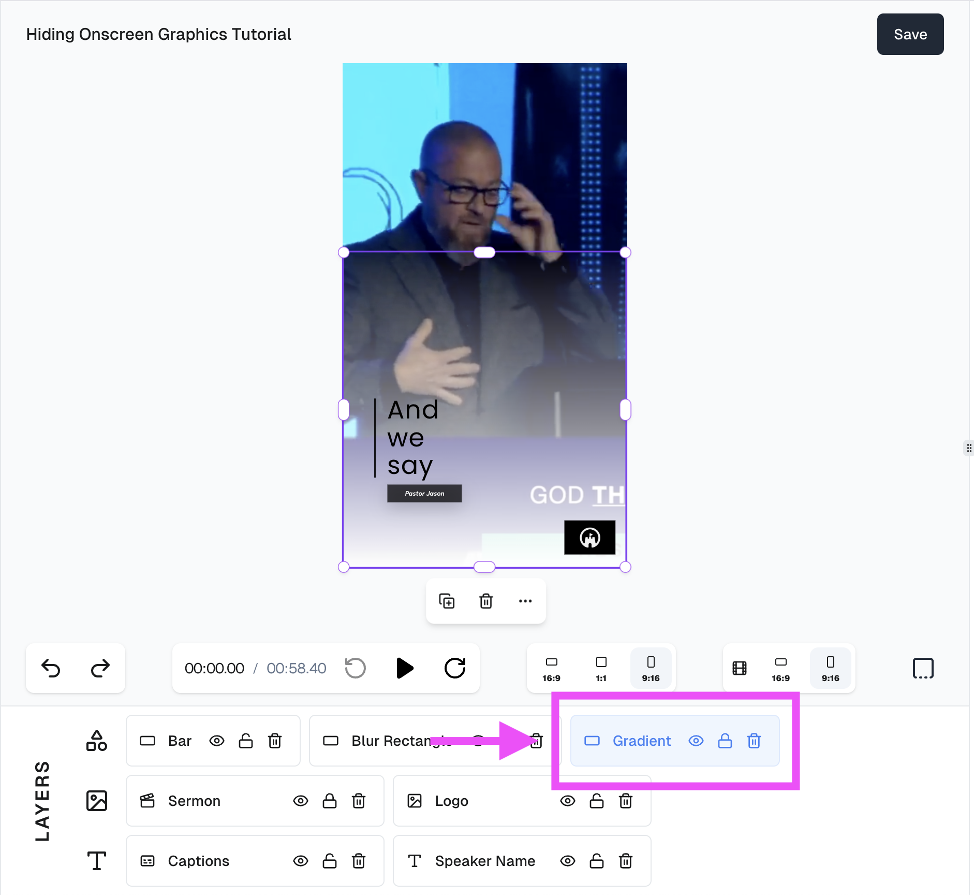Delete the Speaker Name layer
The image size is (974, 895).
click(626, 861)
